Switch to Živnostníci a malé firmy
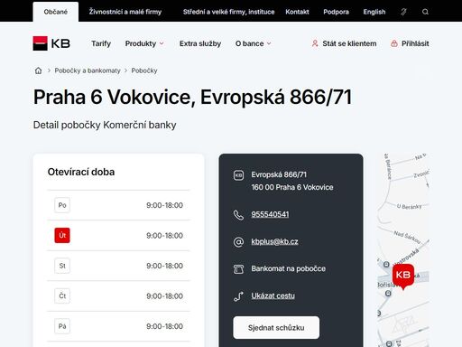The image size is (462, 347). 125,12
